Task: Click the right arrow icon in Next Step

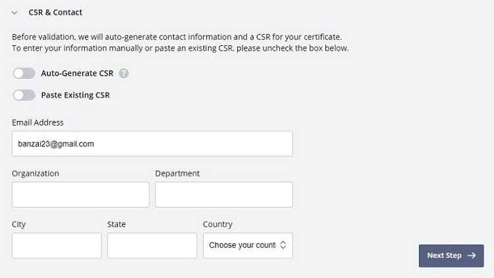Action: pyautogui.click(x=472, y=256)
